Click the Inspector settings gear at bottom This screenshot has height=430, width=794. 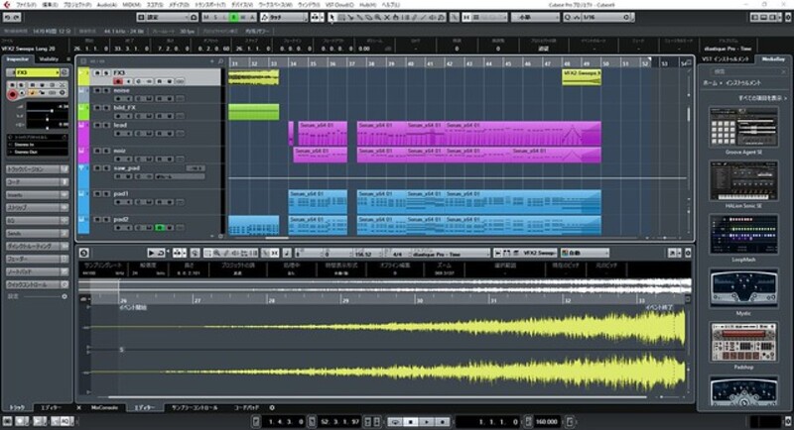click(x=65, y=296)
